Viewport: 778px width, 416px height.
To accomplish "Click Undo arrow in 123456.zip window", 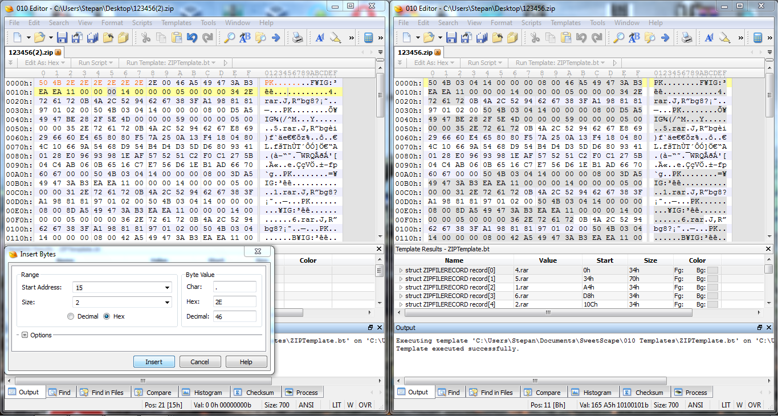I will pyautogui.click(x=581, y=38).
